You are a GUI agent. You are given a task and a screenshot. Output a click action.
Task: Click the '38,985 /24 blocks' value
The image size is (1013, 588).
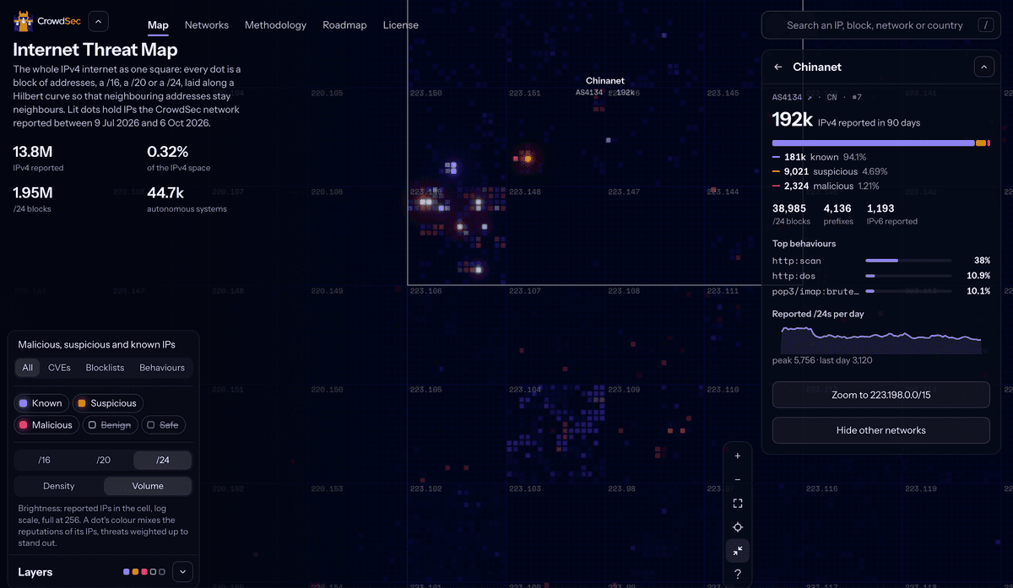pos(791,214)
